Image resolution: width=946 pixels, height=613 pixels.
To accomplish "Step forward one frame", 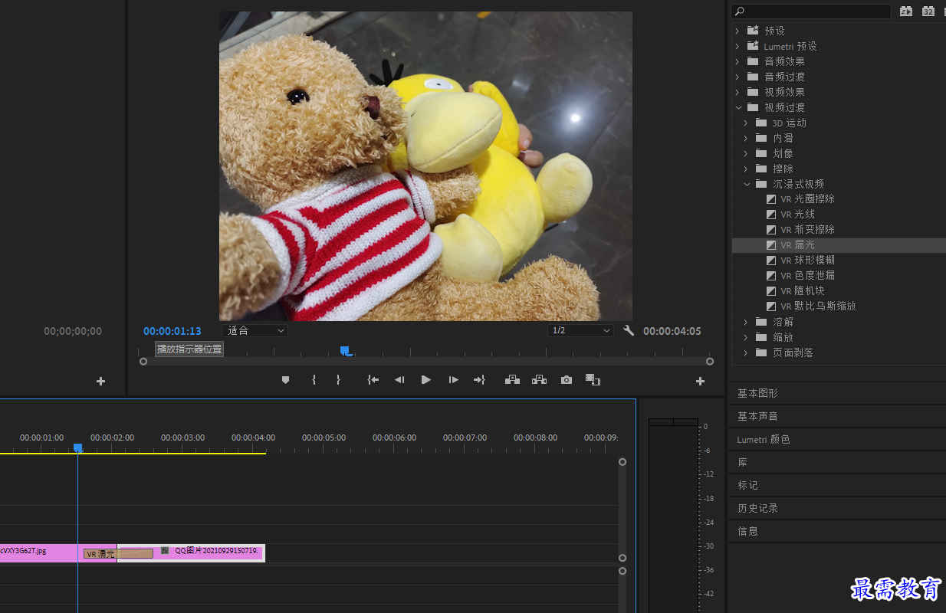I will click(454, 379).
